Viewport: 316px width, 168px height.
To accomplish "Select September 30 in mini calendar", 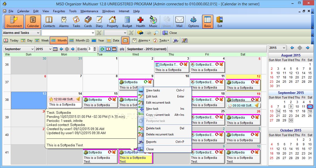I will pyautogui.click(x=291, y=120).
